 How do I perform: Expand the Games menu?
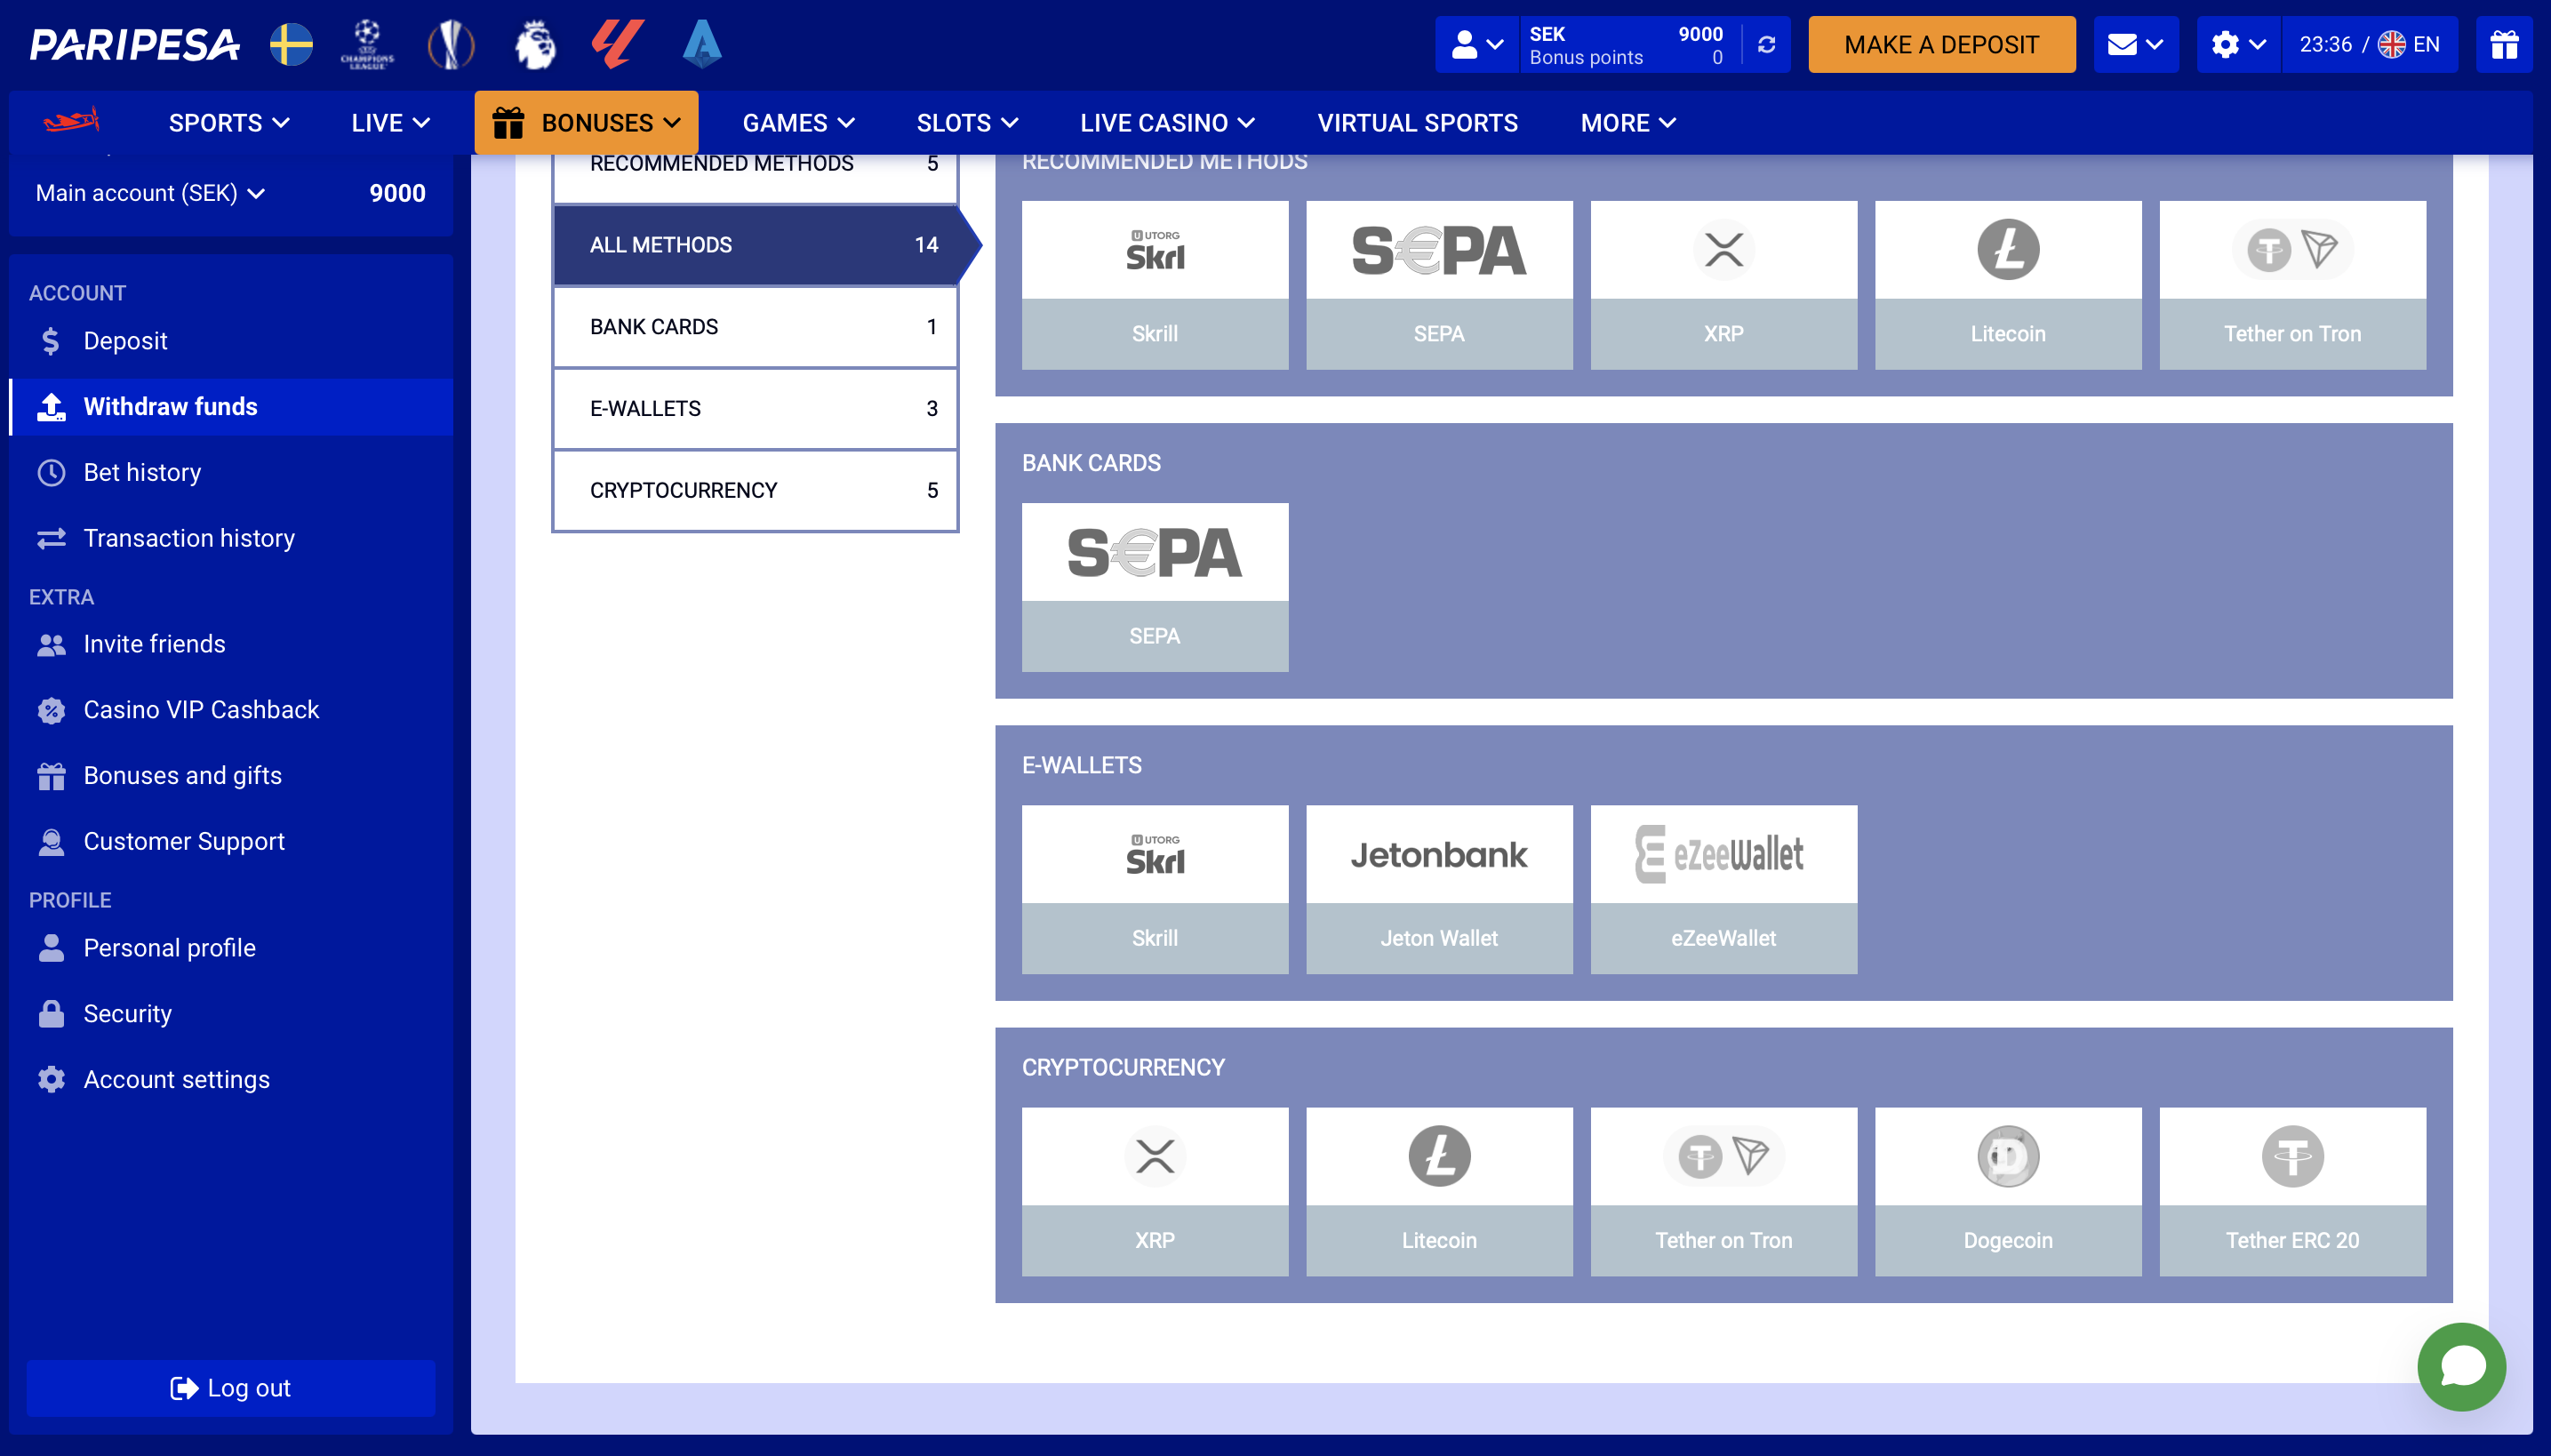(799, 123)
